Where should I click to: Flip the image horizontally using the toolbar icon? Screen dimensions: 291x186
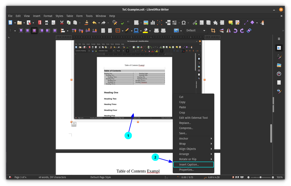pyautogui.click(x=228, y=30)
